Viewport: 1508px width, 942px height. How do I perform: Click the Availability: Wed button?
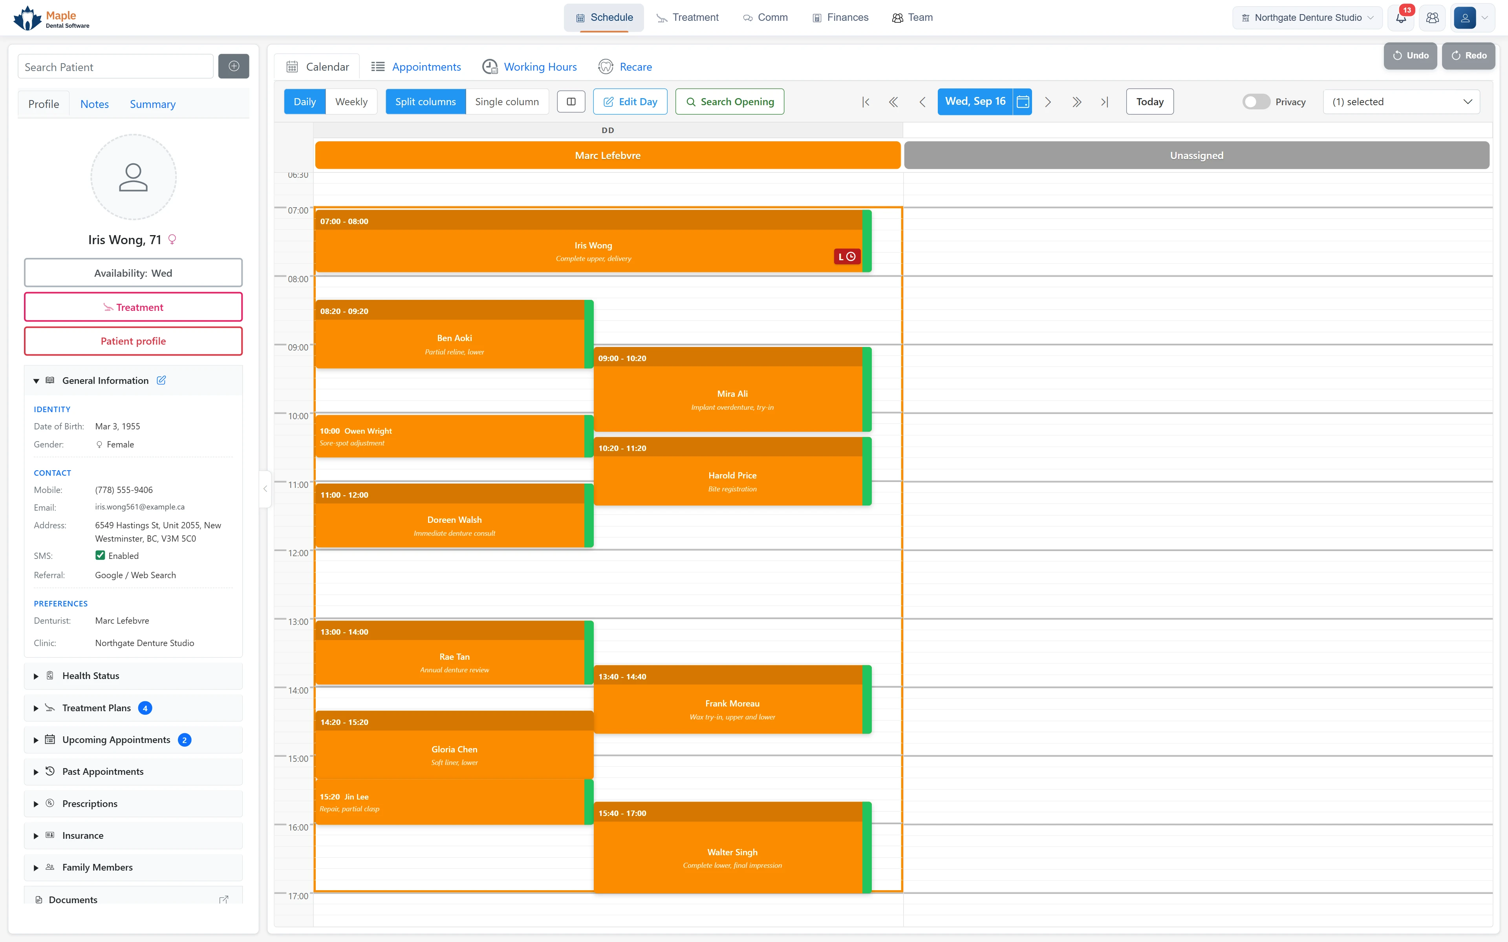pyautogui.click(x=134, y=273)
